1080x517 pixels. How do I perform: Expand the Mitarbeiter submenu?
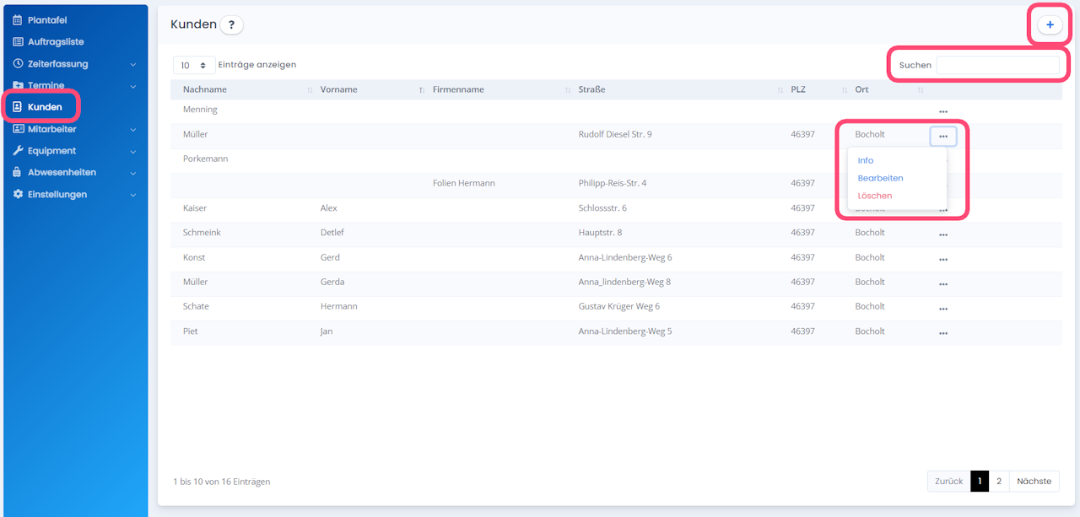133,130
